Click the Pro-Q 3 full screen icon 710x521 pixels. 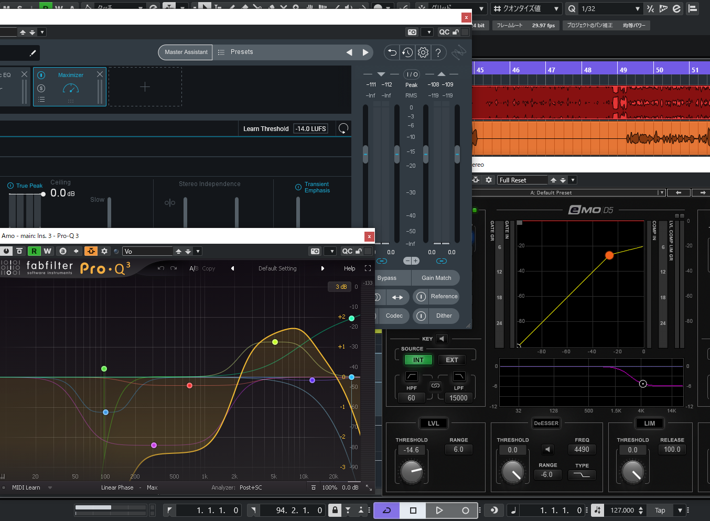click(x=368, y=268)
